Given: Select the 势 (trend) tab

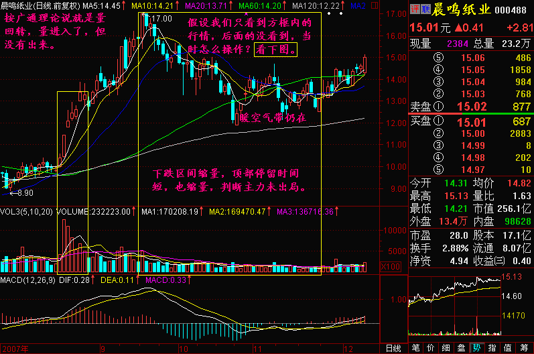Looking at the screenshot, I should click(x=476, y=348).
